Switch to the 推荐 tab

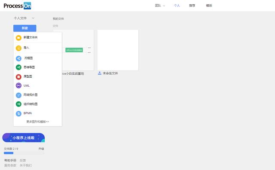192,6
